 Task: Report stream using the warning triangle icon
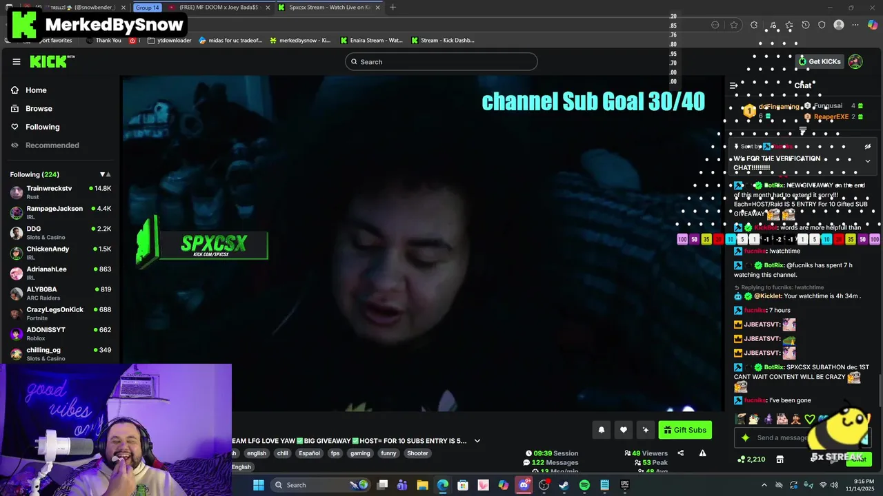click(x=702, y=453)
